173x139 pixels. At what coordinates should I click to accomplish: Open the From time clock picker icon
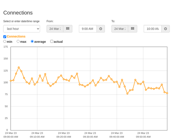(x=101, y=29)
